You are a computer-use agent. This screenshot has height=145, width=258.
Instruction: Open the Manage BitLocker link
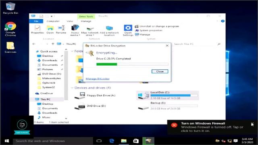tap(98, 79)
